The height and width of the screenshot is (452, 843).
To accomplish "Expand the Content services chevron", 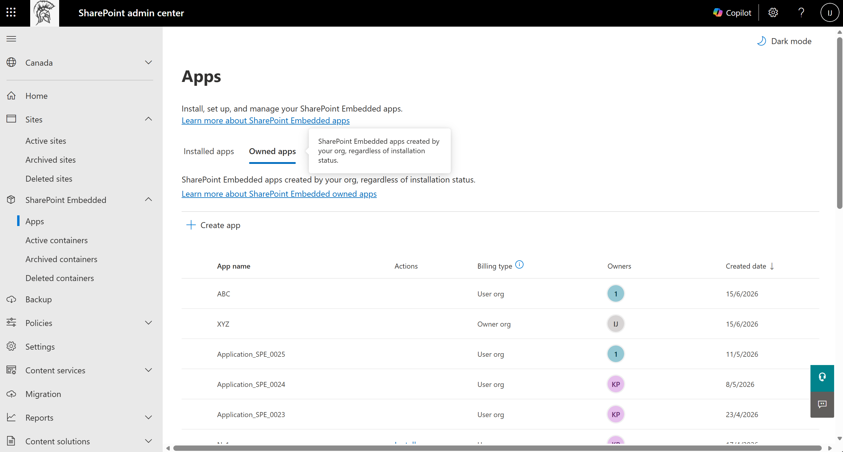I will click(148, 370).
